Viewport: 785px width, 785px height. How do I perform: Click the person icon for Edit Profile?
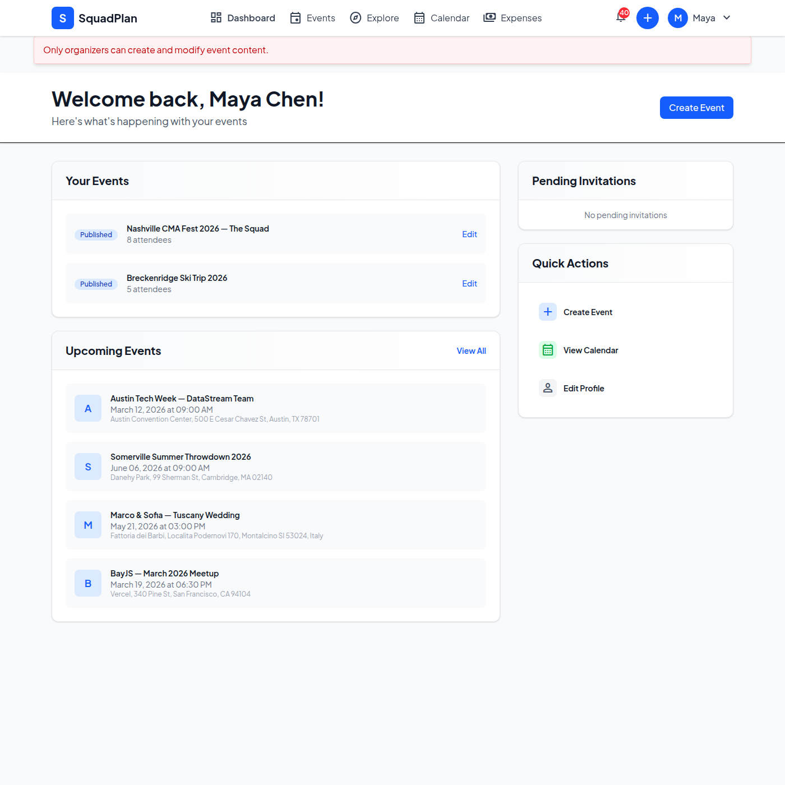[x=548, y=388]
